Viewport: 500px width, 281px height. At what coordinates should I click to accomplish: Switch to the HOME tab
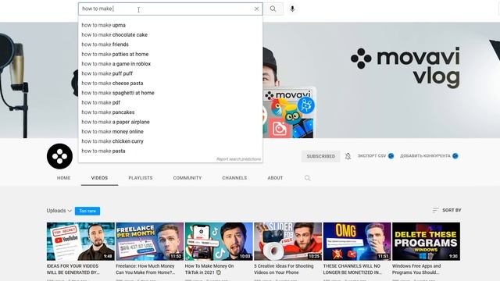[x=63, y=178]
